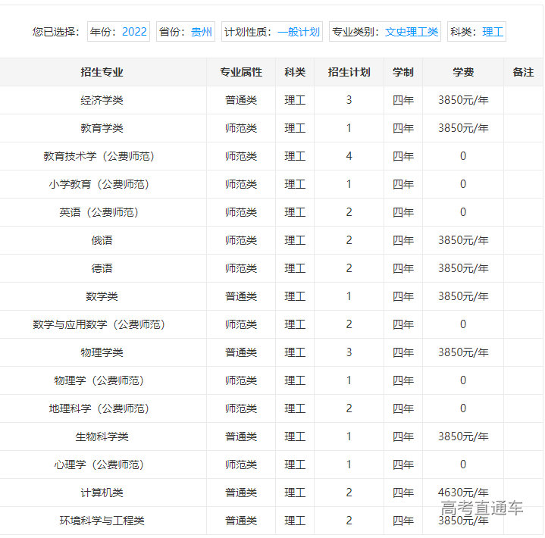Open the 专业类别 文史理工类 filter

(x=384, y=32)
